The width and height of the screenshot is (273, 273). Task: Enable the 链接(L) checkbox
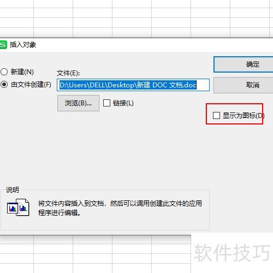tap(106, 103)
